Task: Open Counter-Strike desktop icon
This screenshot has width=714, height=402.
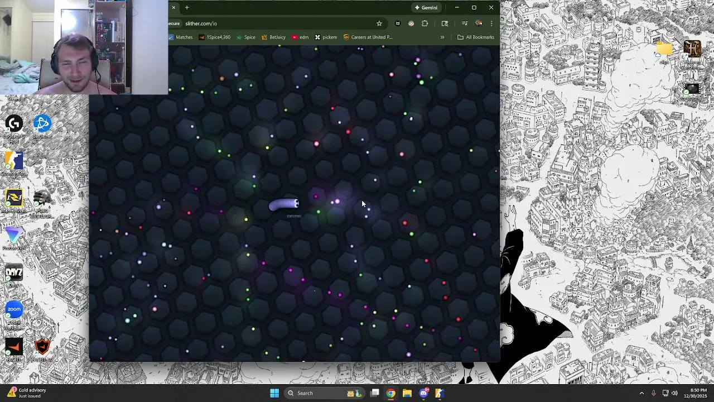Action: (x=14, y=164)
